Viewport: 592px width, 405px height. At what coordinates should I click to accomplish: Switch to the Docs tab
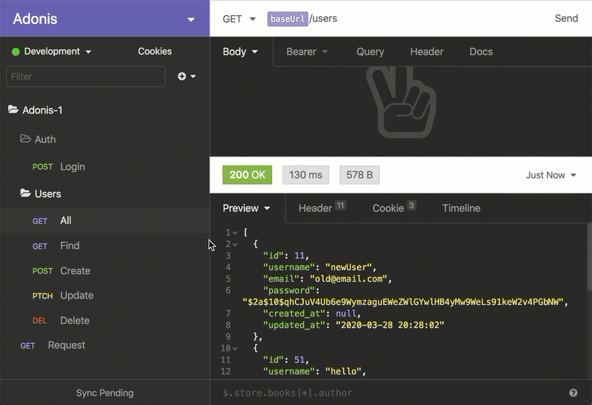pyautogui.click(x=480, y=52)
